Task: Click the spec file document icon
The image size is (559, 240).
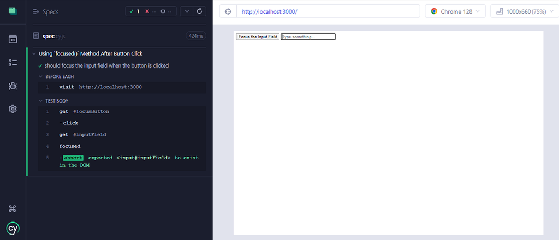Action: [x=35, y=35]
